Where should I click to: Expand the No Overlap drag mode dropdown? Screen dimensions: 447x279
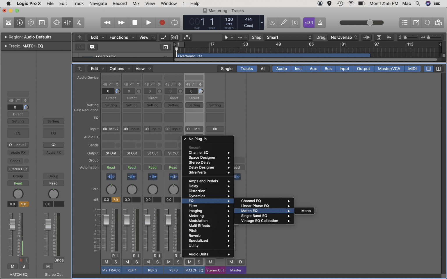coord(343,37)
